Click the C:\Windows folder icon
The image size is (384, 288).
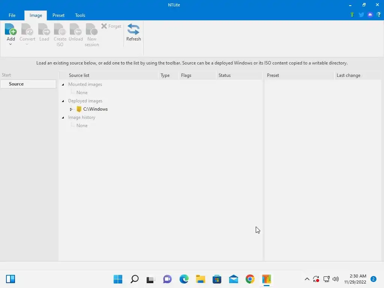[79, 109]
